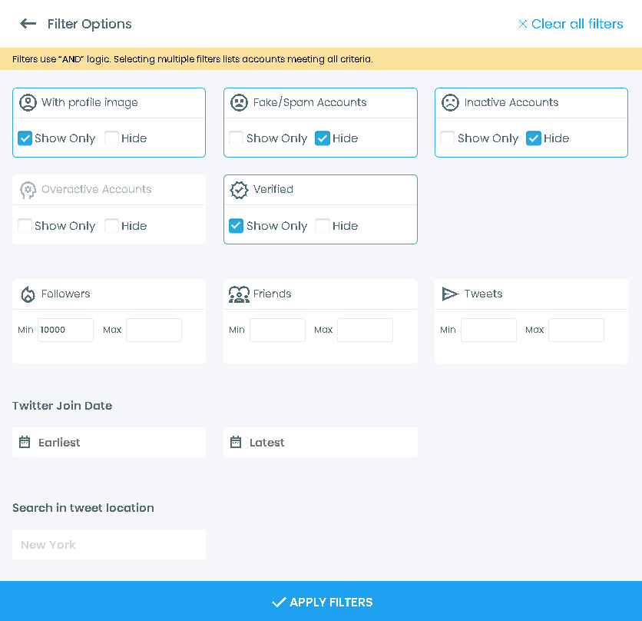Uncheck Hide for Inactive Accounts
The height and width of the screenshot is (621, 642).
[x=534, y=138]
